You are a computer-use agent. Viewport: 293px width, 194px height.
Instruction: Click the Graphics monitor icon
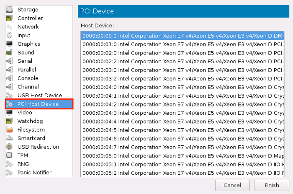(x=9, y=44)
